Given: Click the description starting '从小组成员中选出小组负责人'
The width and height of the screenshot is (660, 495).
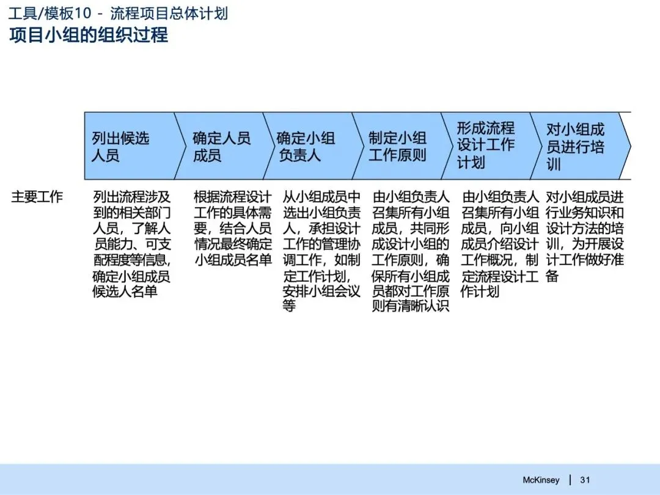Looking at the screenshot, I should click(x=321, y=251).
